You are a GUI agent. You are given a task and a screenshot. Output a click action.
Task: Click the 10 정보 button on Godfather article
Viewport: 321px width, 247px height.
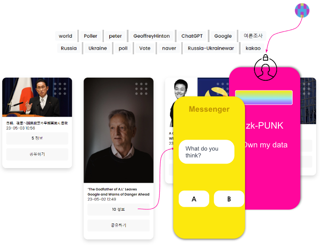click(119, 209)
